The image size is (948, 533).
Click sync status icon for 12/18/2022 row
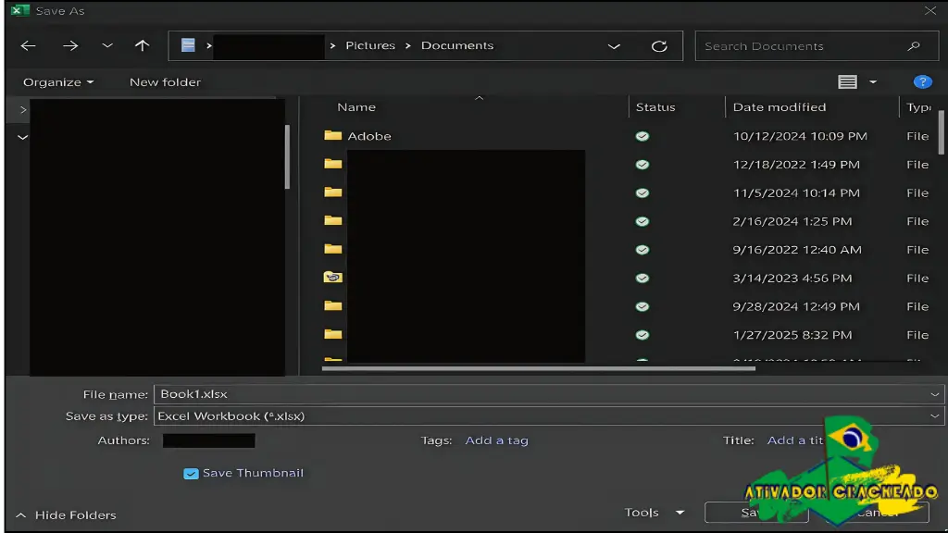642,165
